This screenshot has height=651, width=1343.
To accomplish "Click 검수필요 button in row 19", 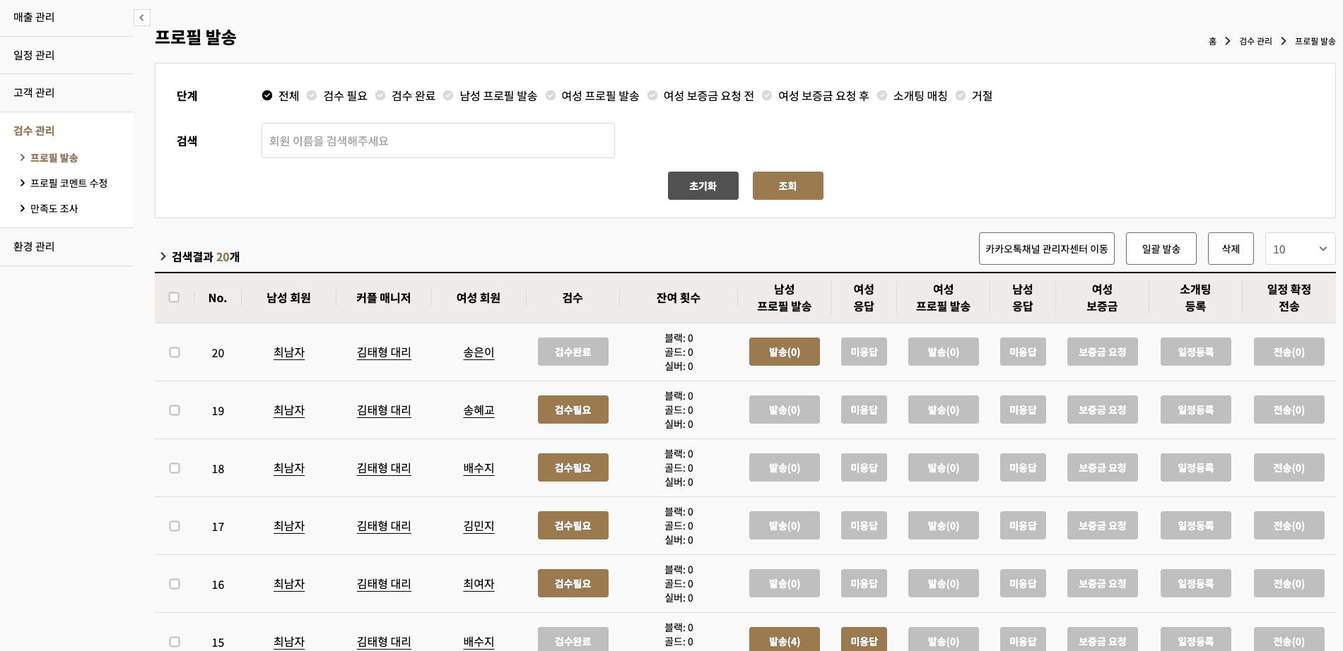I will pos(573,410).
